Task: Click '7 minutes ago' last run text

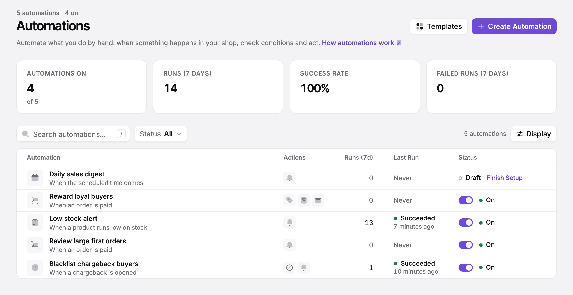Action: click(x=414, y=227)
